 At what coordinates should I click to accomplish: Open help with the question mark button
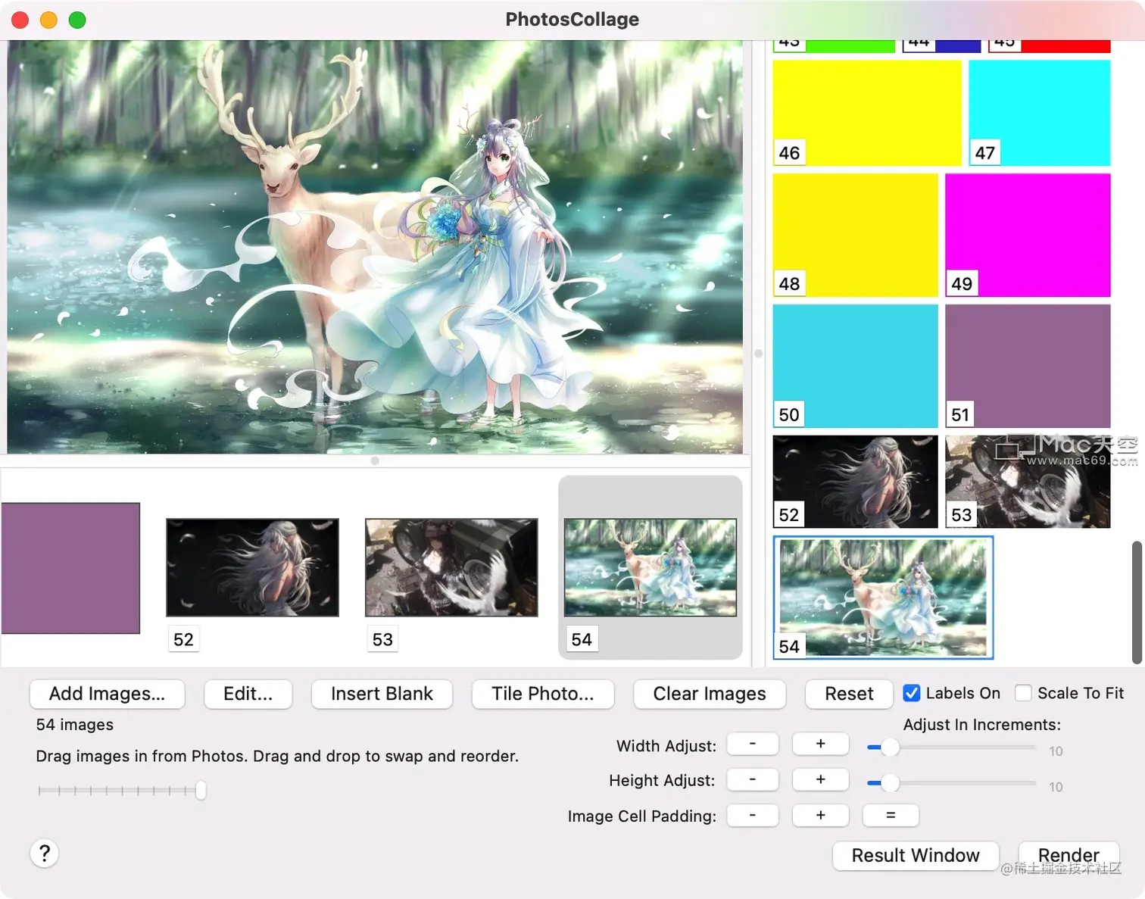click(x=45, y=854)
